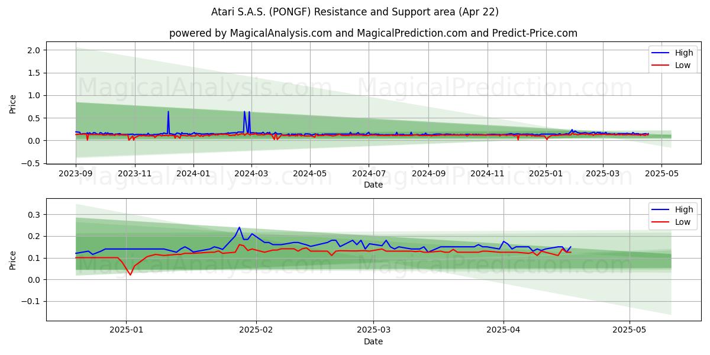Click the 'Date' x-axis label of the bottom chart
The height and width of the screenshot is (355, 710).
point(373,341)
